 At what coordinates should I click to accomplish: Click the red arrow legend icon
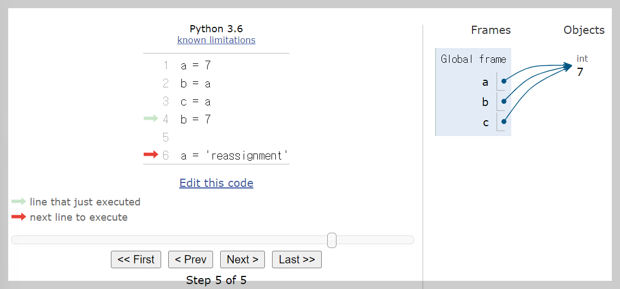click(19, 217)
